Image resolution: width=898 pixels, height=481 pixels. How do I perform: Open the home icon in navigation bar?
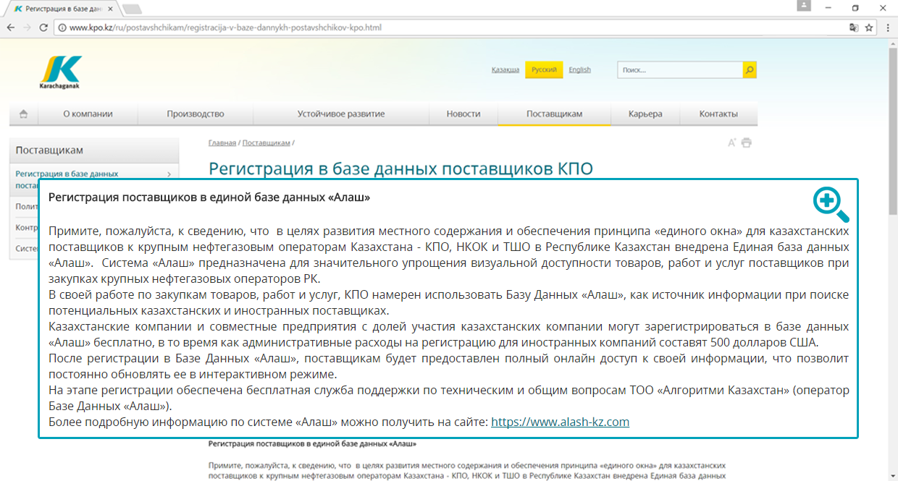[23, 114]
